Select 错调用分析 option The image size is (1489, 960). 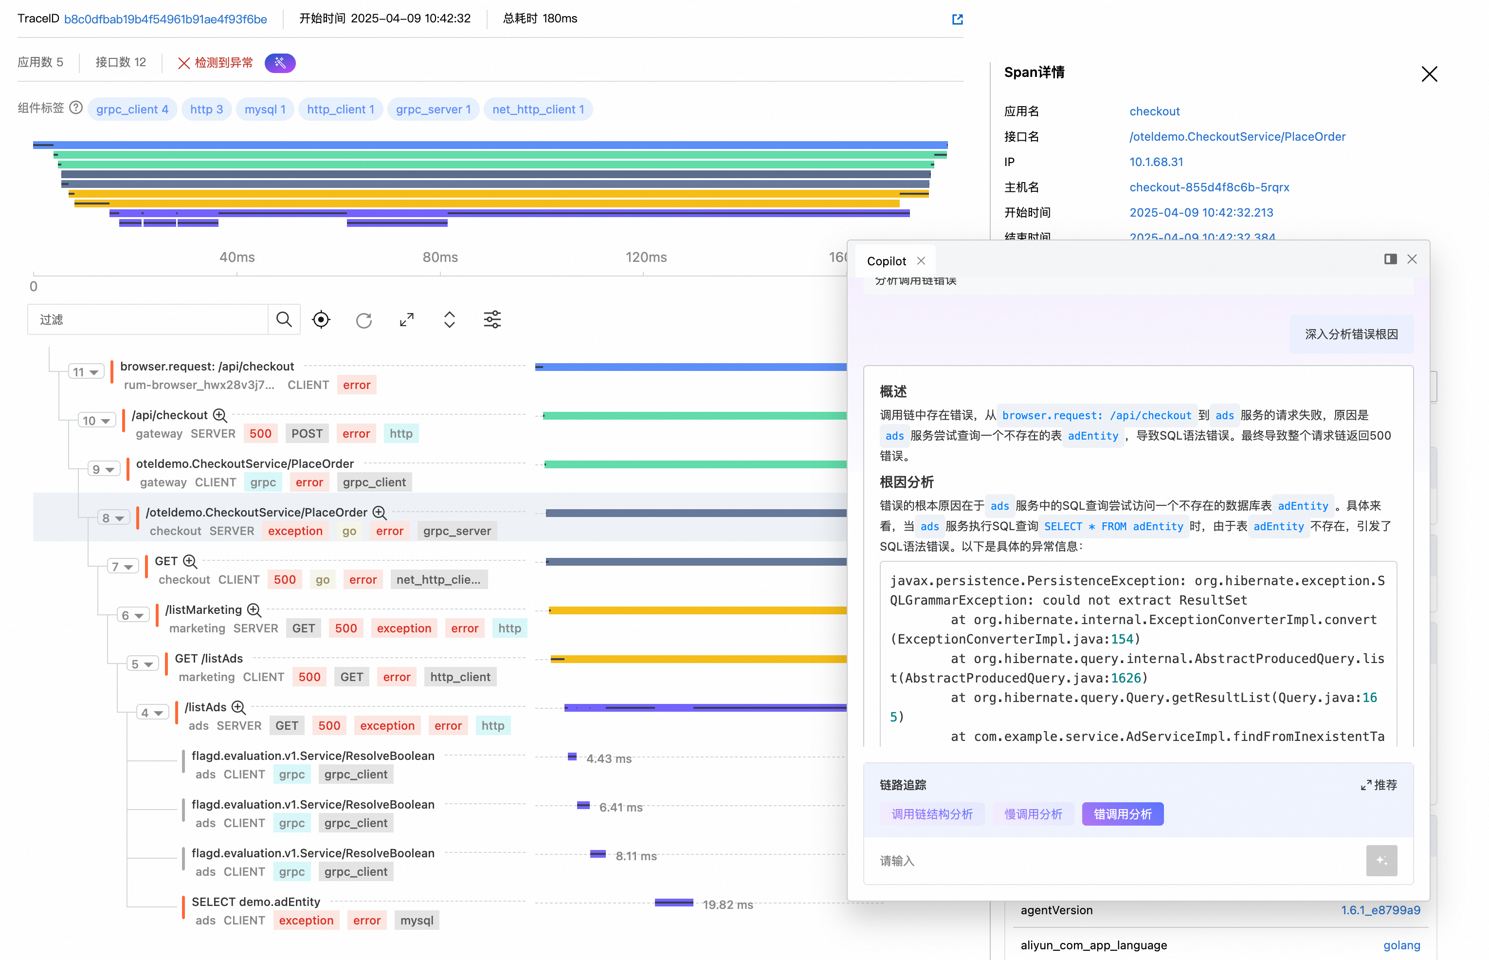pyautogui.click(x=1123, y=814)
